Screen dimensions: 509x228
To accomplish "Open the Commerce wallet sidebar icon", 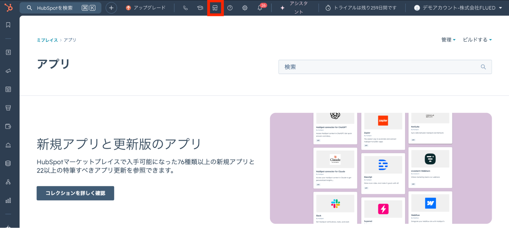I will coord(8,126).
